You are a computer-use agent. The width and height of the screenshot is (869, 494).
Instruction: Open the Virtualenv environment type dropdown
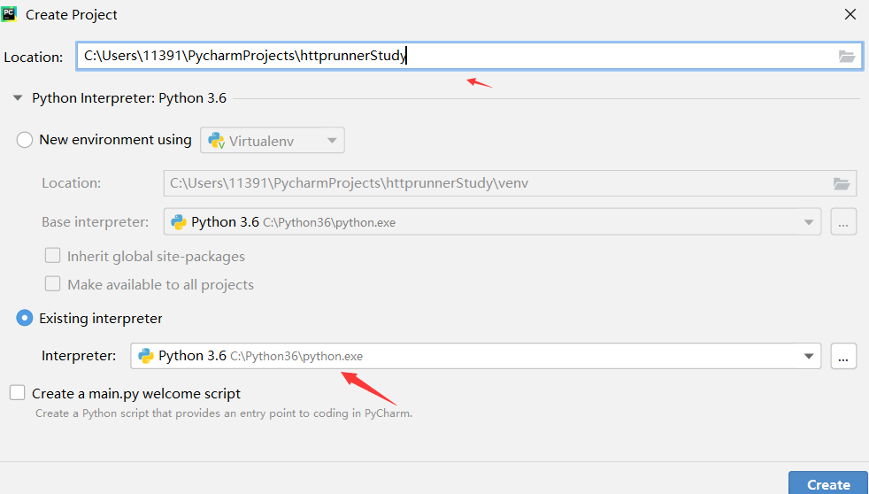click(x=273, y=140)
